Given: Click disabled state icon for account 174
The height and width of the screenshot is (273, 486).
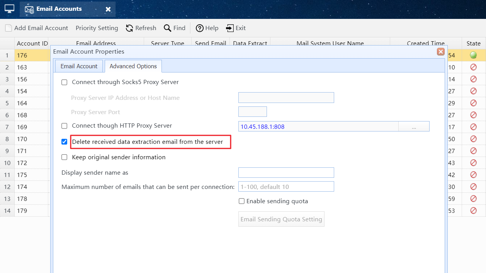Looking at the screenshot, I should 473,187.
